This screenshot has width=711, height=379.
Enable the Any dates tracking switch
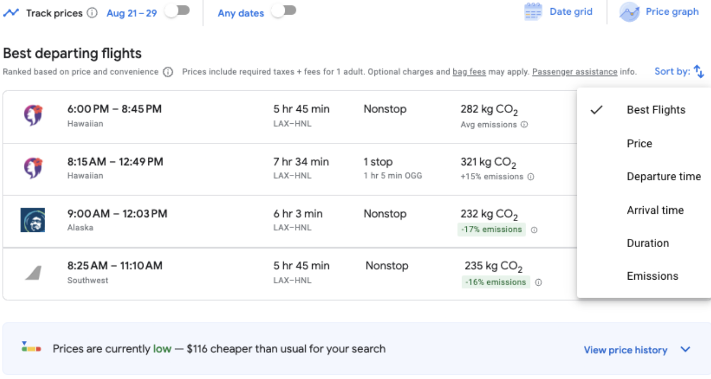click(284, 11)
